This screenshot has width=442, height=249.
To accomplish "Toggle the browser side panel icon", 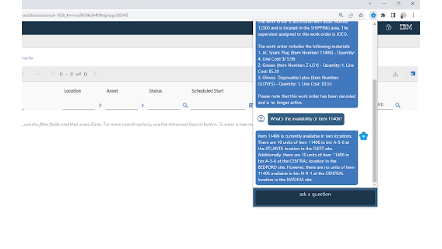I will pyautogui.click(x=393, y=15).
